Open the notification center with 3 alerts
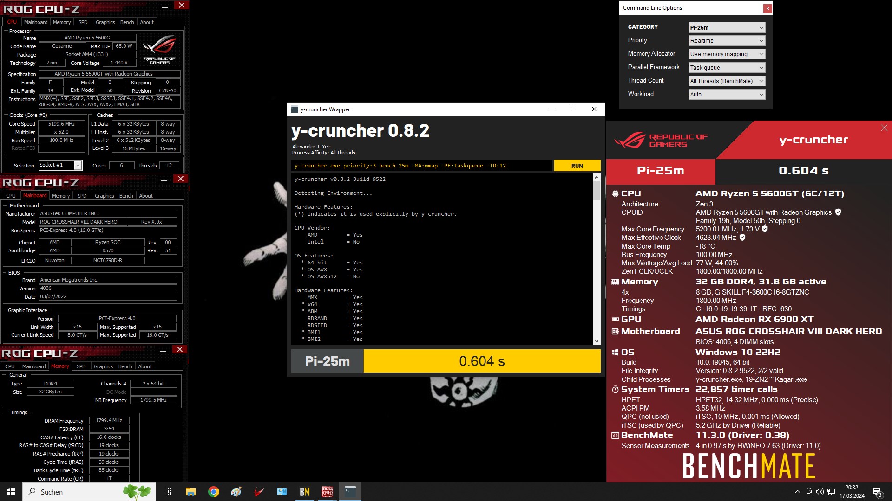 (877, 492)
